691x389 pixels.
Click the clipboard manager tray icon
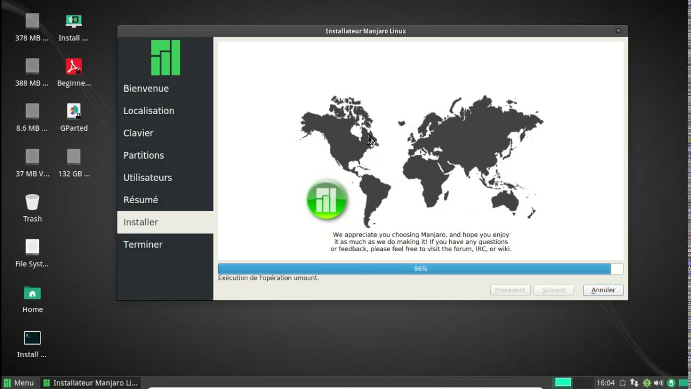[x=623, y=383]
